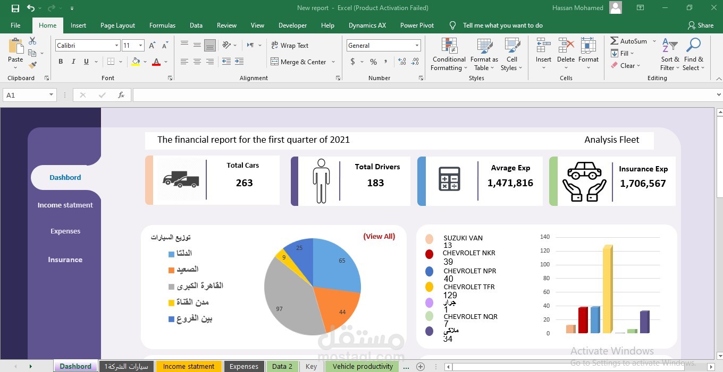Open Find & Select menu

tap(694, 54)
